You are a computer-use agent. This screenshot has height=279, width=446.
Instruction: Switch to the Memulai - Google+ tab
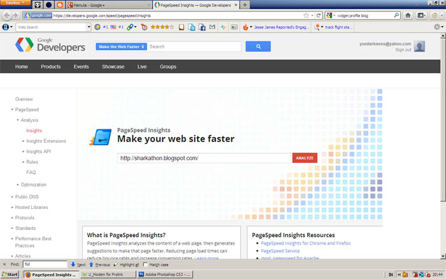point(109,5)
